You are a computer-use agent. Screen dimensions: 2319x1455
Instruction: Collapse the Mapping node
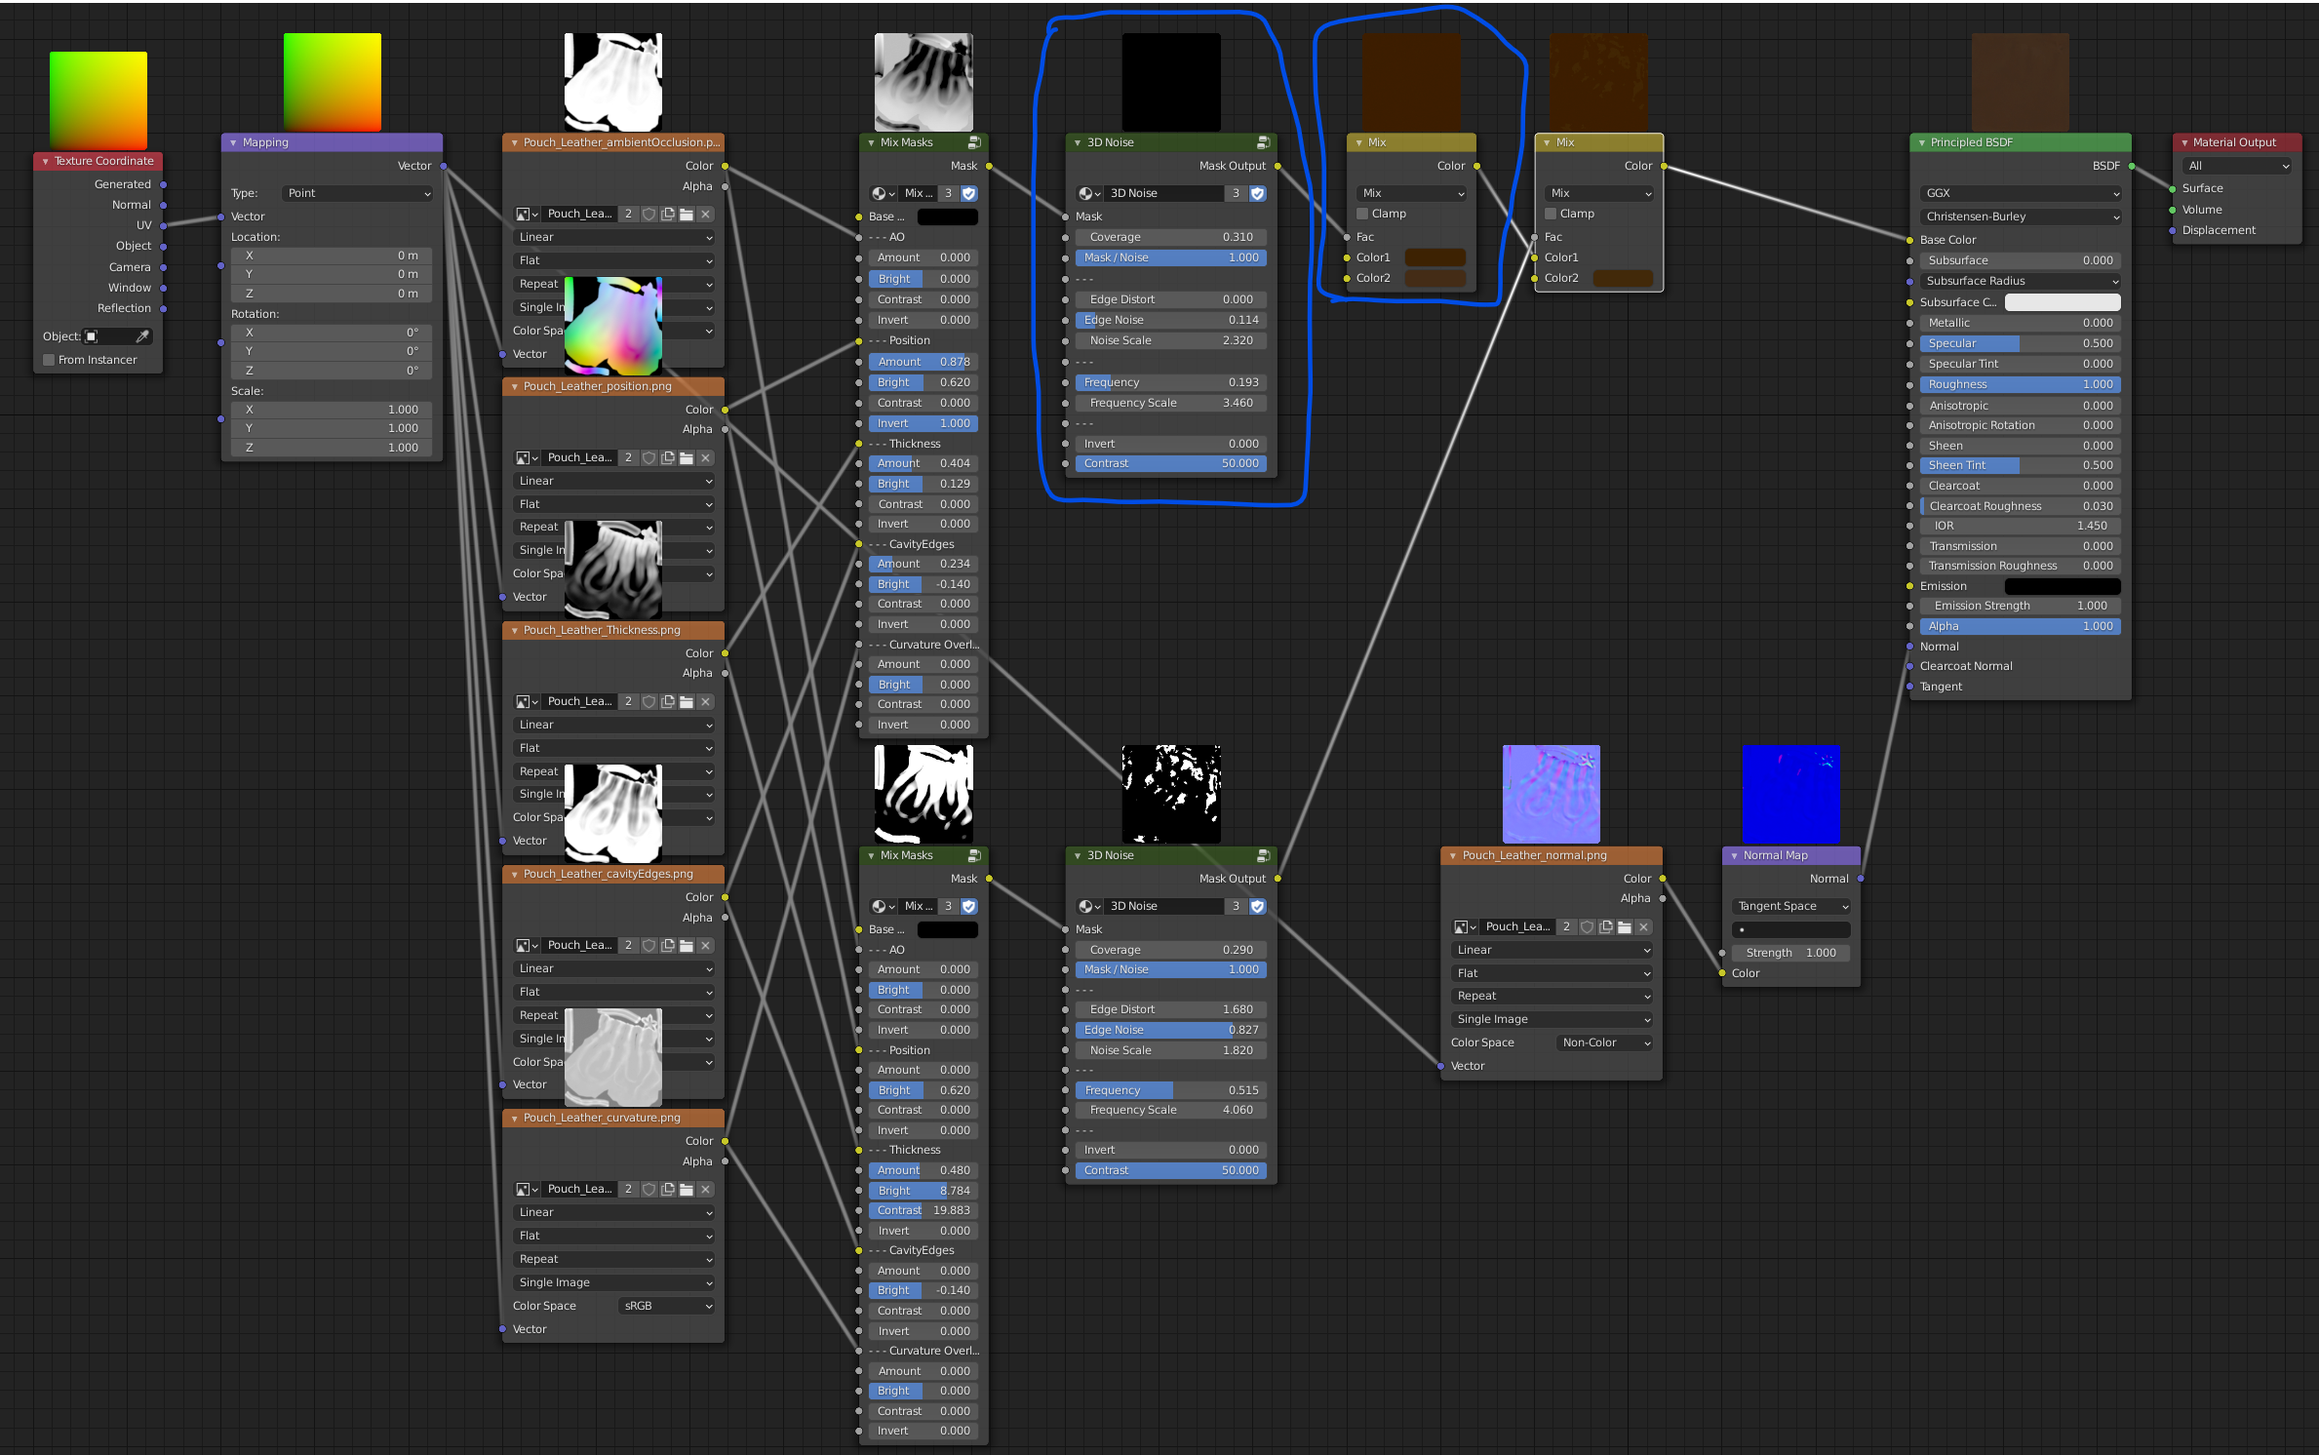point(233,143)
